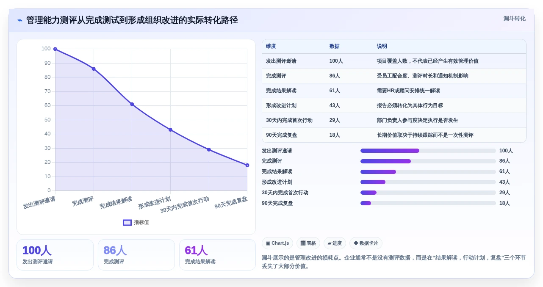Click the 86人 table data cell

tap(335, 76)
